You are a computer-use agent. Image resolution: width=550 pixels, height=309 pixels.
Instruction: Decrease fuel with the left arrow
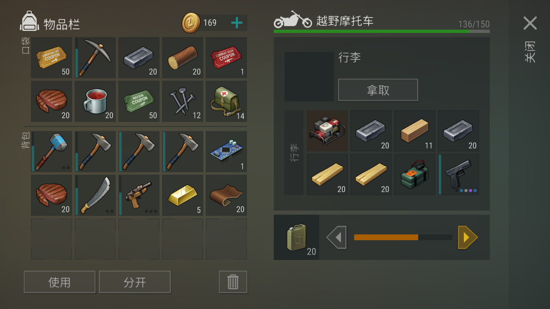pos(336,237)
